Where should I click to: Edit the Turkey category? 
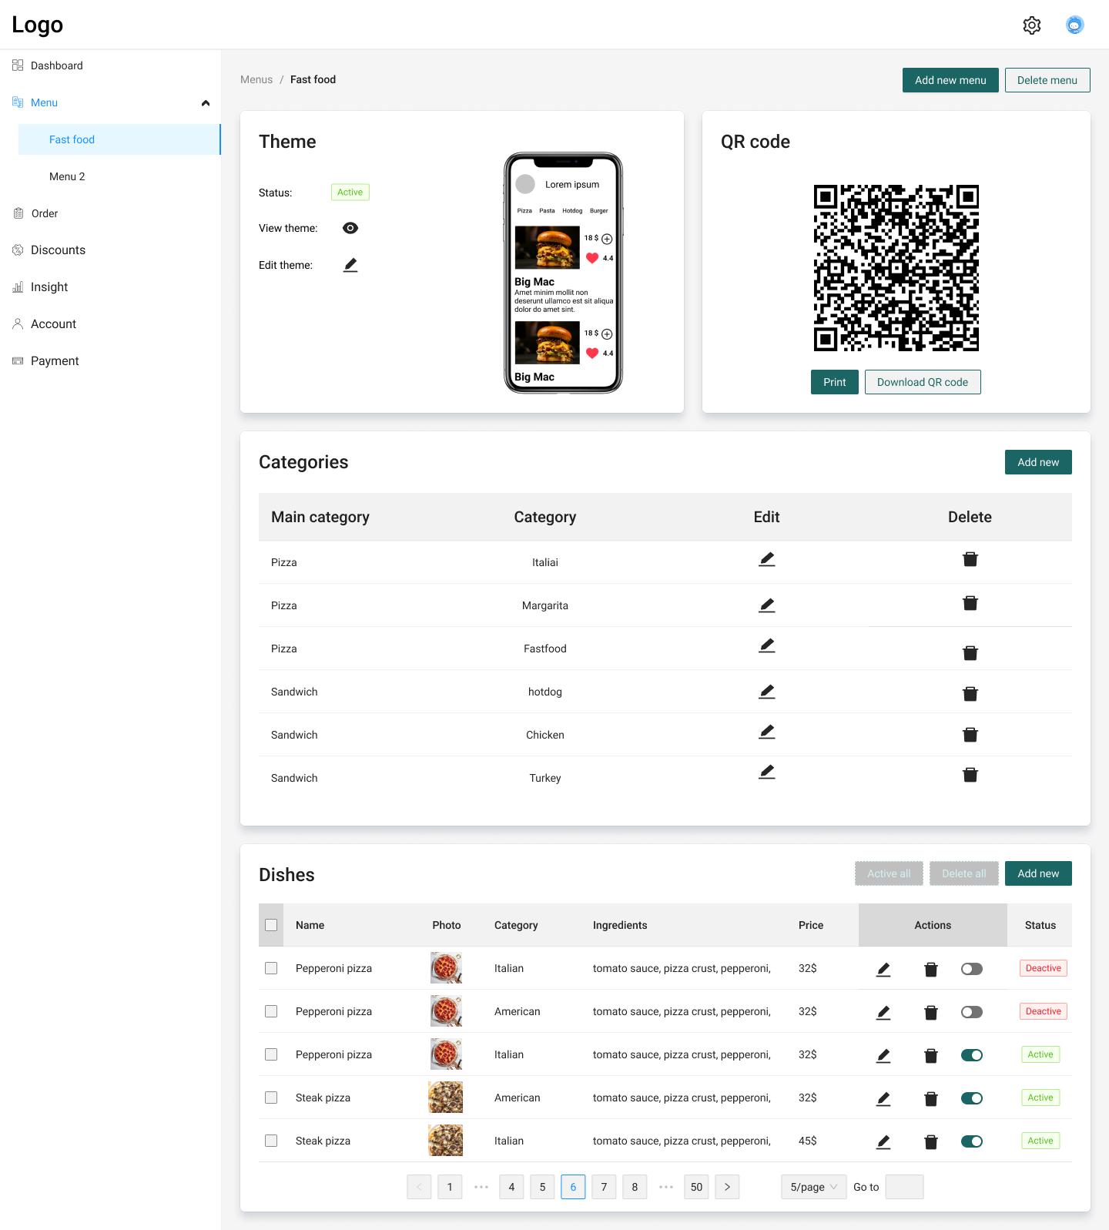tap(767, 772)
